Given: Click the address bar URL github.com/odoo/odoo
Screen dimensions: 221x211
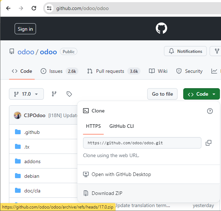Looking at the screenshot, I should [x=82, y=8].
